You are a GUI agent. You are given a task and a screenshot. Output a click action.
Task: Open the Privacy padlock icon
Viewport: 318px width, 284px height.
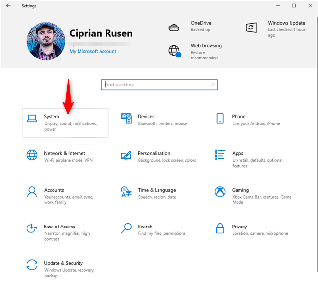(x=220, y=228)
